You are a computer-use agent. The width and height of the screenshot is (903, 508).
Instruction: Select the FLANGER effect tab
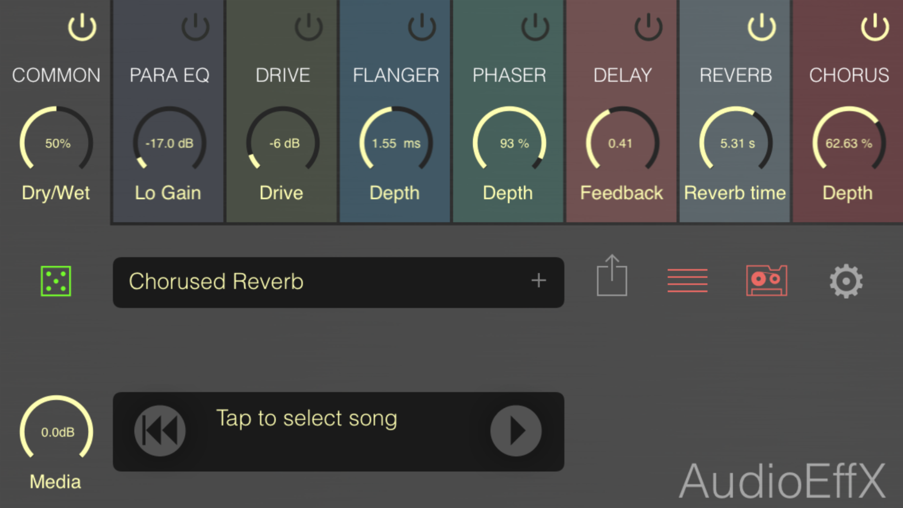[x=395, y=75]
